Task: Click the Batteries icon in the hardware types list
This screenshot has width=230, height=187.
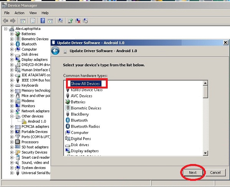Action: click(67, 102)
